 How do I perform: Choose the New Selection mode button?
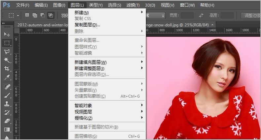[x=27, y=15]
